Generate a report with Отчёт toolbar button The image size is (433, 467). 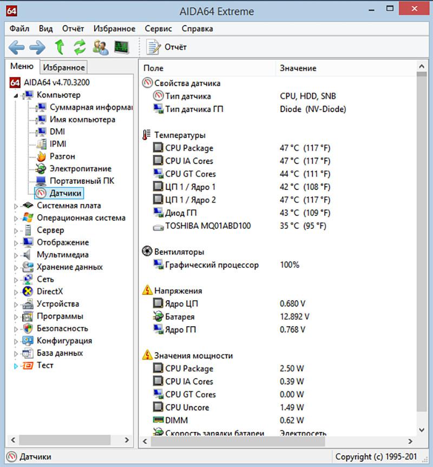[x=166, y=47]
